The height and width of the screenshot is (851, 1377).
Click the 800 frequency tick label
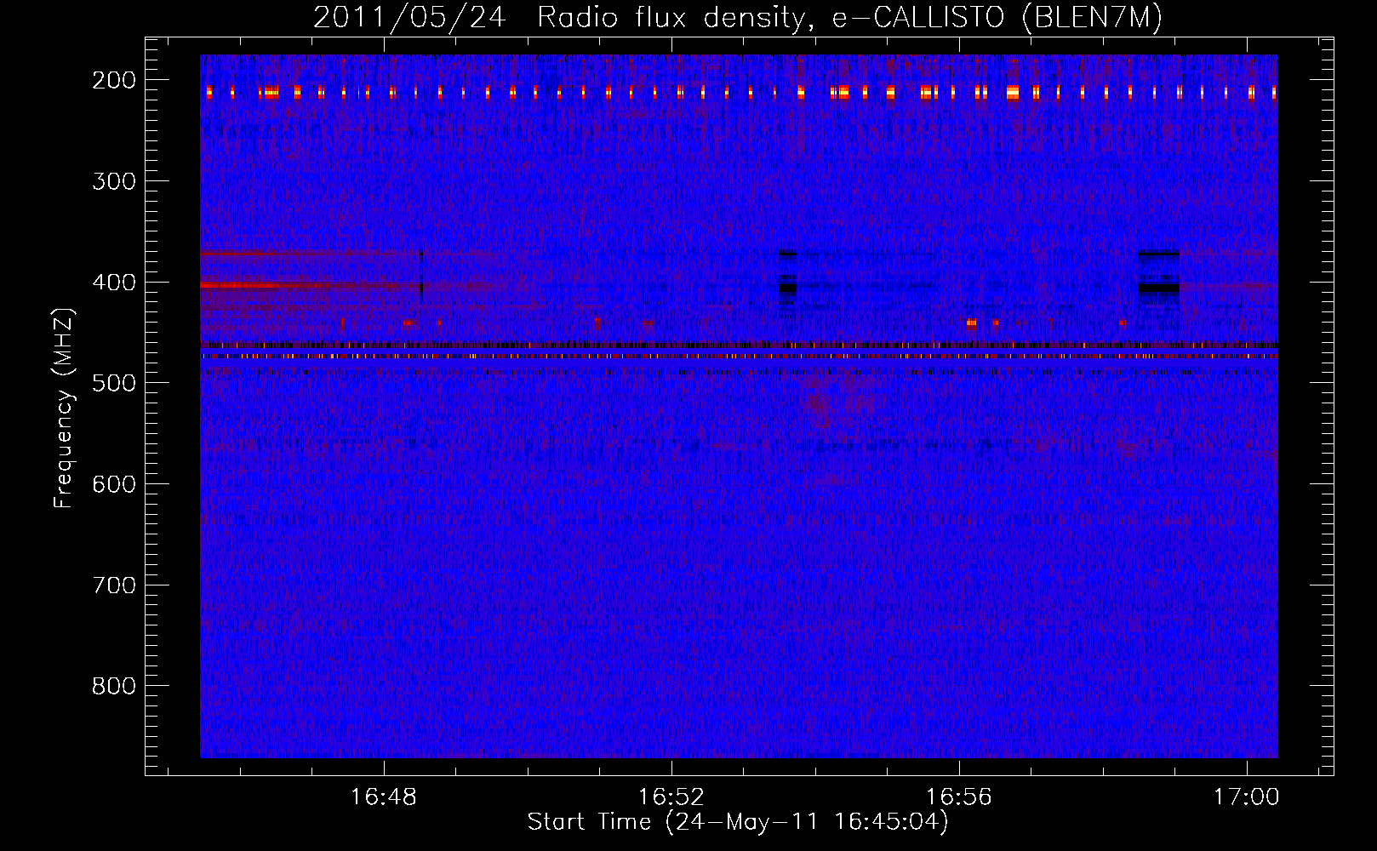tap(114, 686)
